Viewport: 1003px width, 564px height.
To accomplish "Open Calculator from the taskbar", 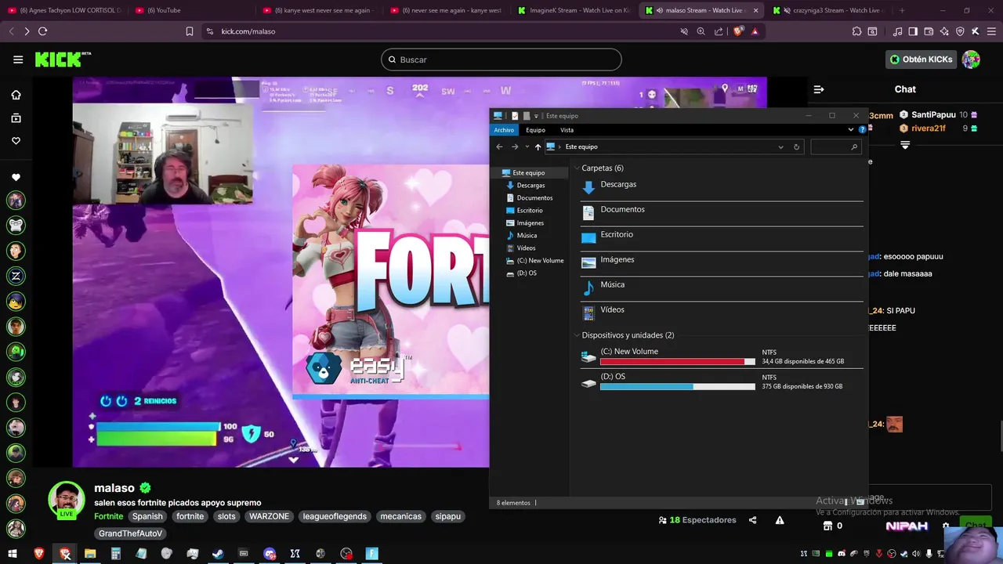I will tap(115, 554).
